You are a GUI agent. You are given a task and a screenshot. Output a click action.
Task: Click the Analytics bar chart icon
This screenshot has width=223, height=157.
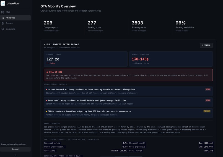point(3,18)
